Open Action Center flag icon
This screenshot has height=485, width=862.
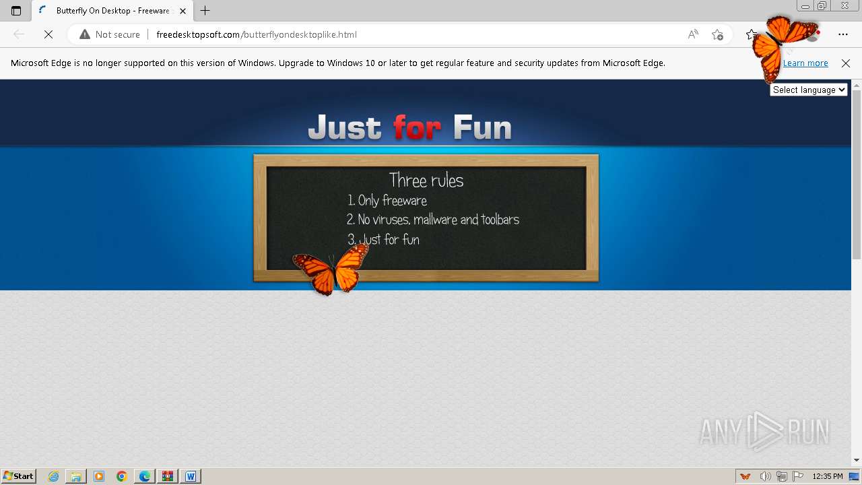pyautogui.click(x=798, y=476)
